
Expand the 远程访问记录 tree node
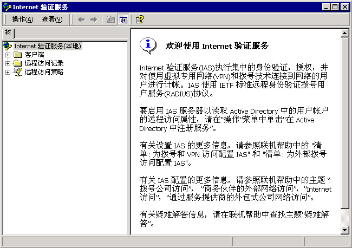(8, 63)
